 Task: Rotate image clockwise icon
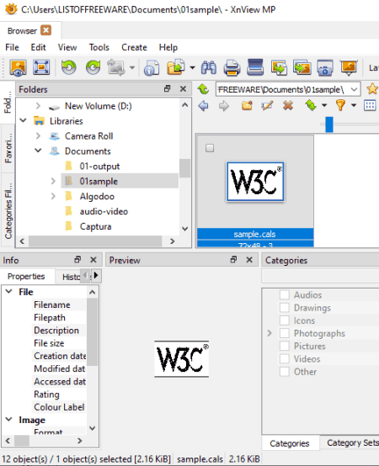tap(93, 67)
